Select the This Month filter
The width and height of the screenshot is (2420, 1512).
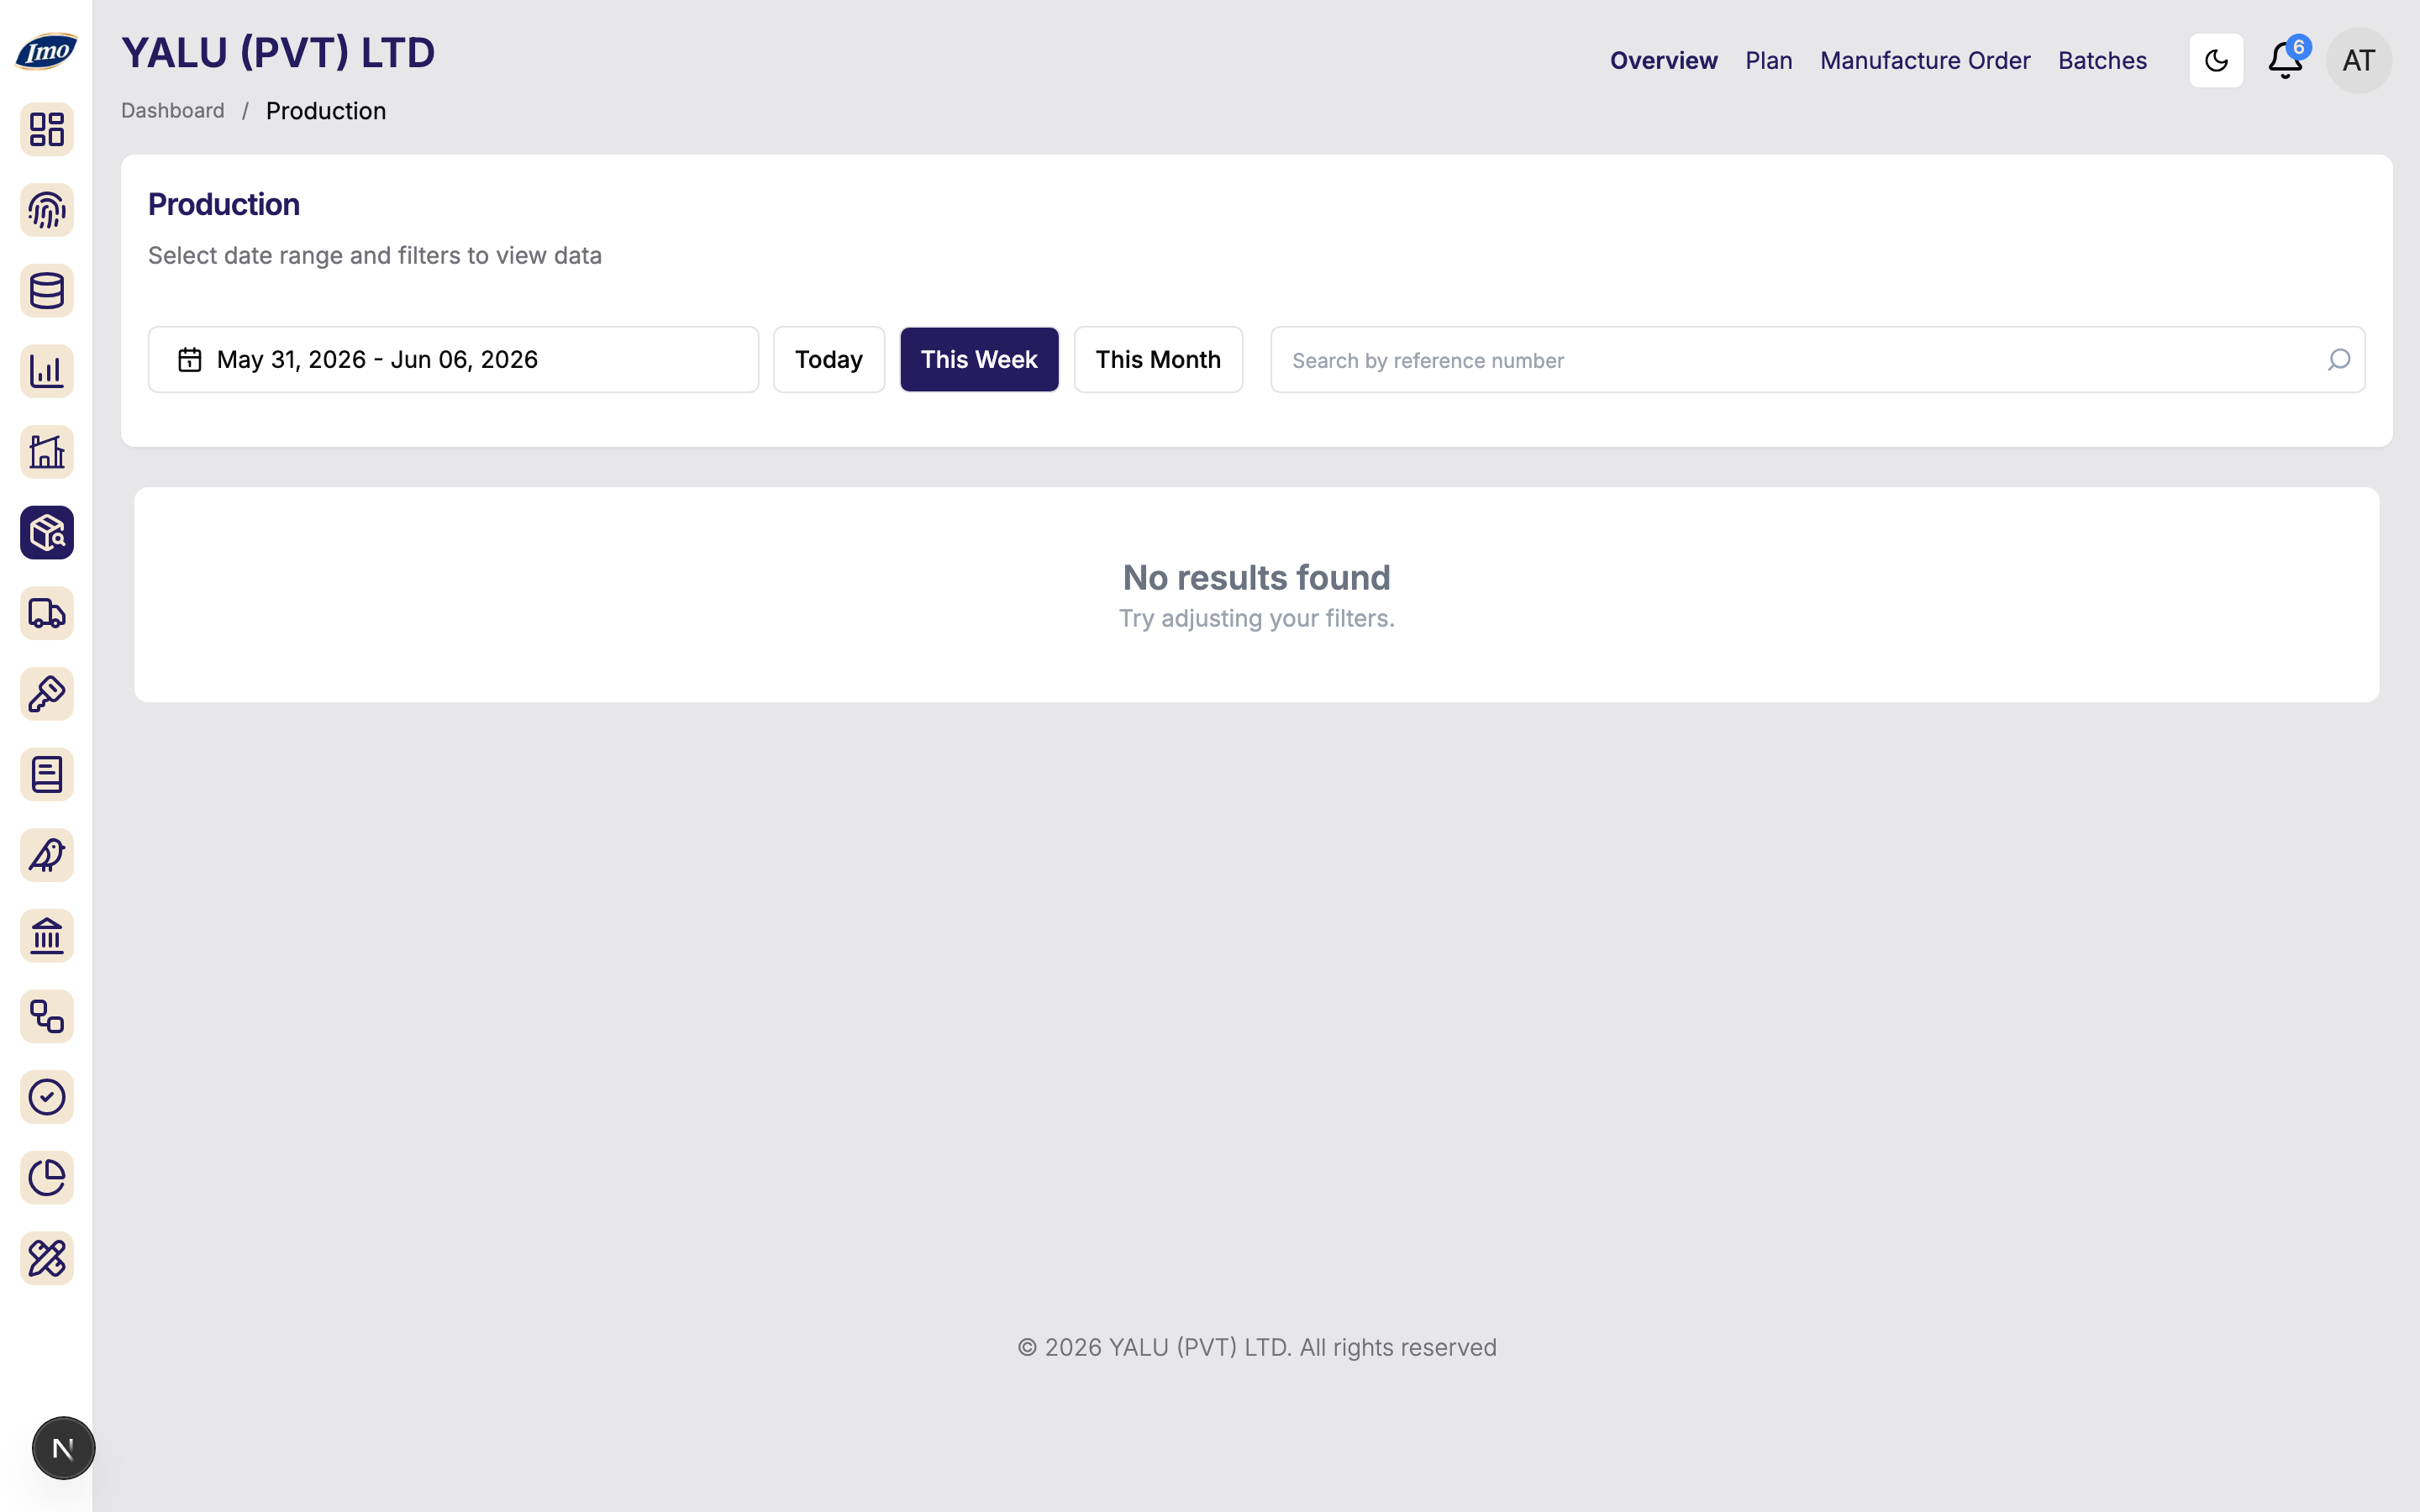click(1158, 360)
